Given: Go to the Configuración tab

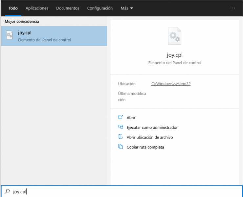Looking at the screenshot, I should point(100,8).
